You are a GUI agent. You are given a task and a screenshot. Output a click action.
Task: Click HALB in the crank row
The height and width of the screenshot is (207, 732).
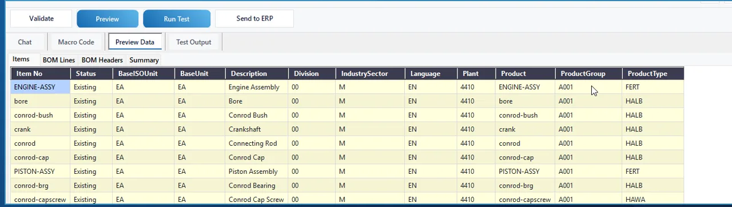(653, 129)
